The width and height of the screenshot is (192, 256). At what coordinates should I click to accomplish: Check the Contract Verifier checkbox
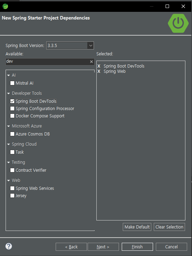pos(12,170)
